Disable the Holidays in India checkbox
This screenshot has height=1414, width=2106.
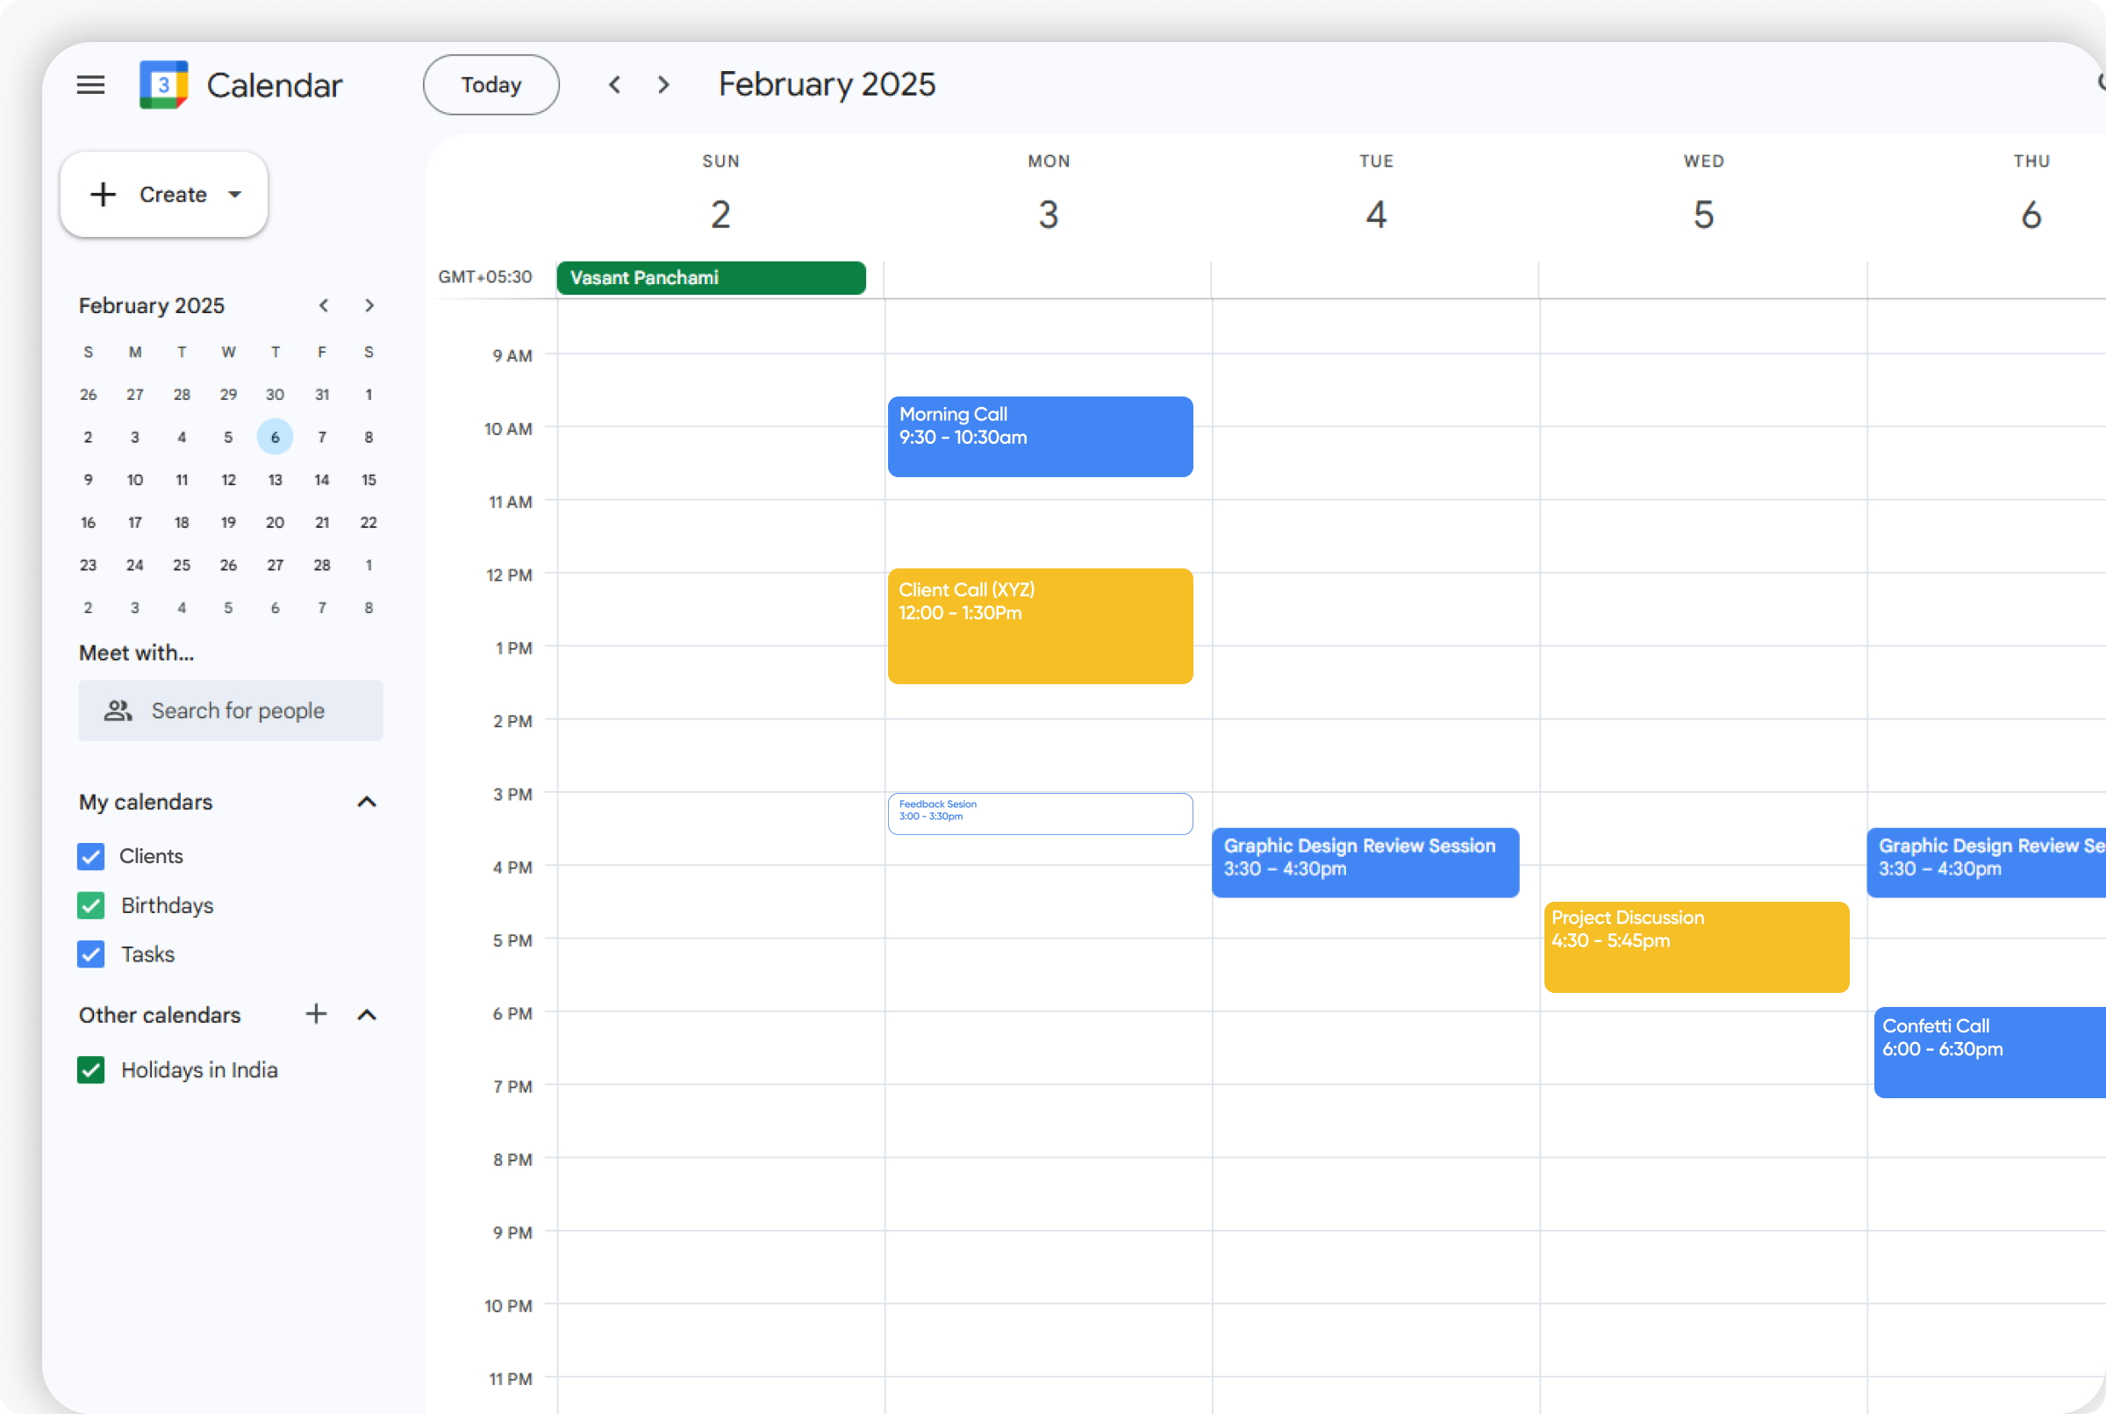(x=91, y=1069)
